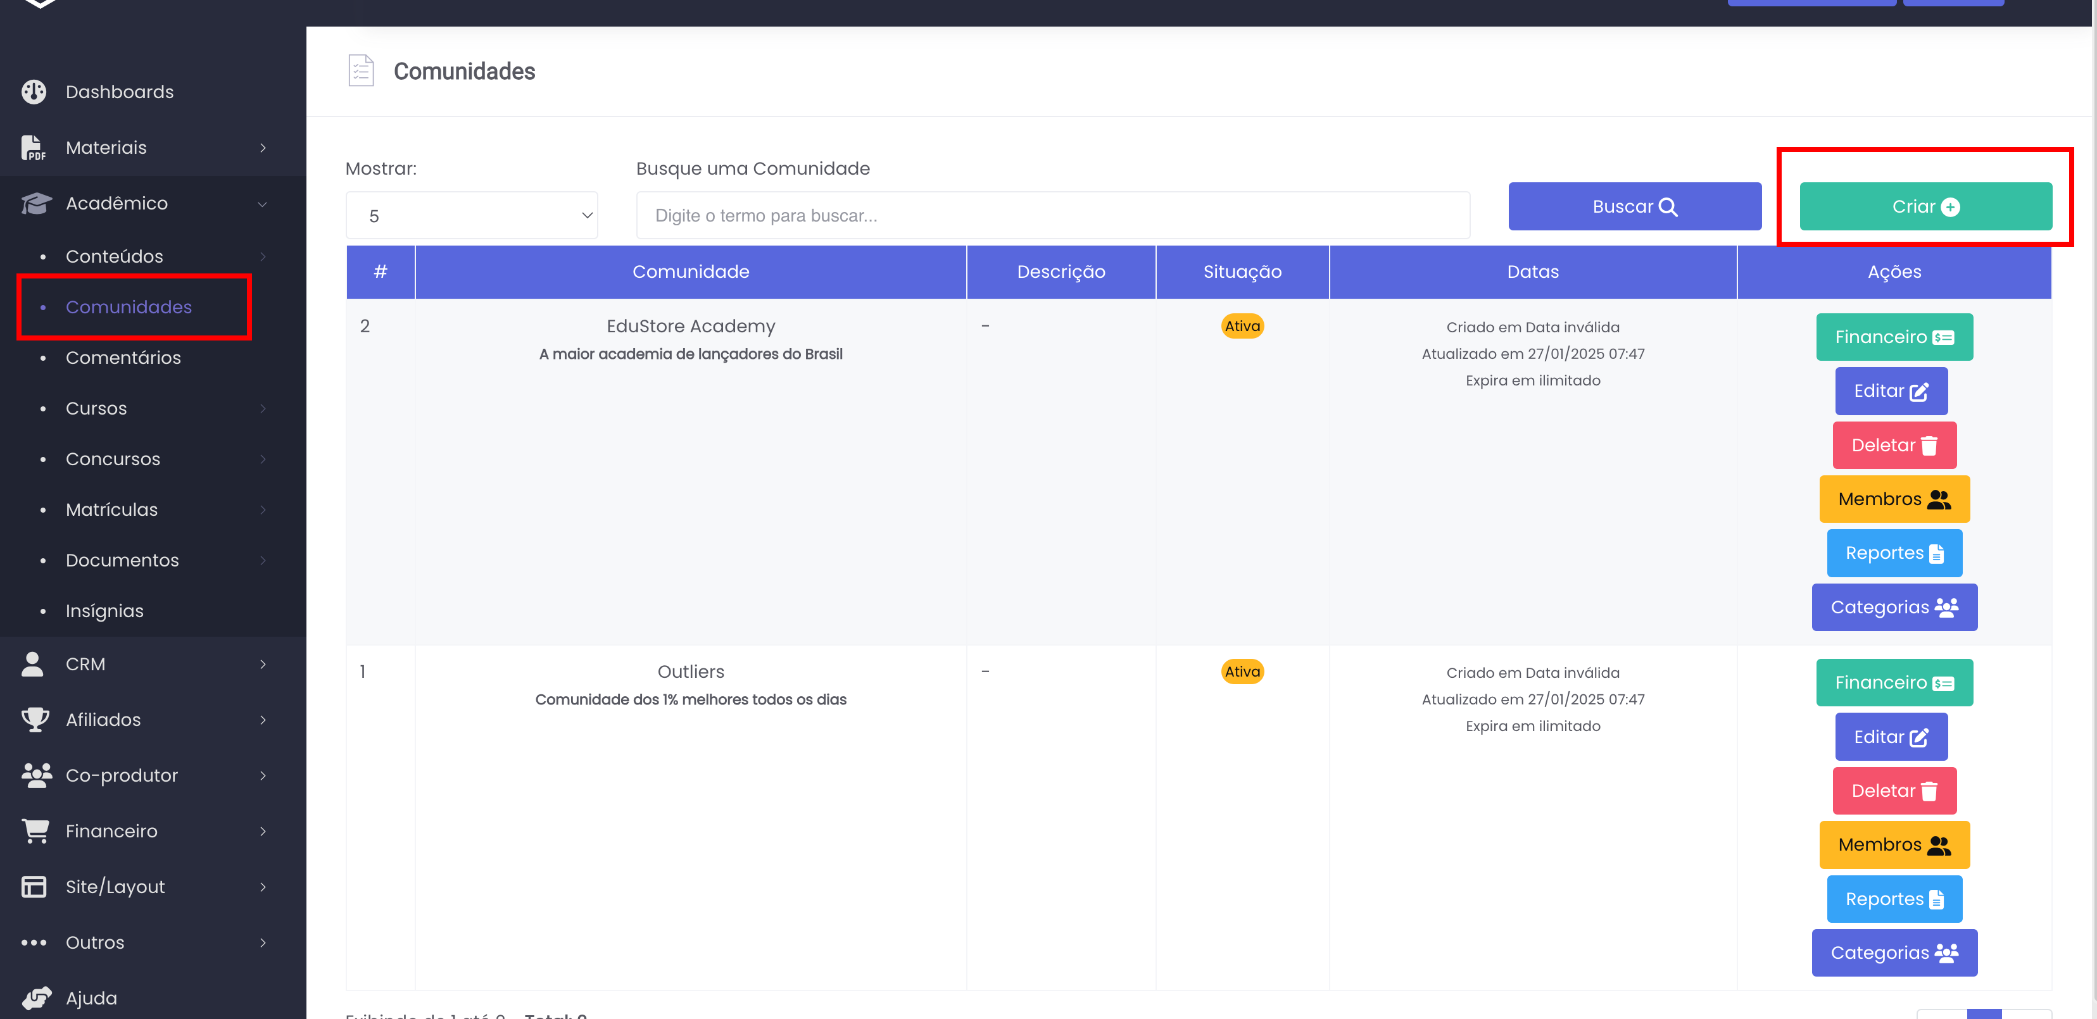
Task: Delete the EduStore Academy community
Action: click(1894, 445)
